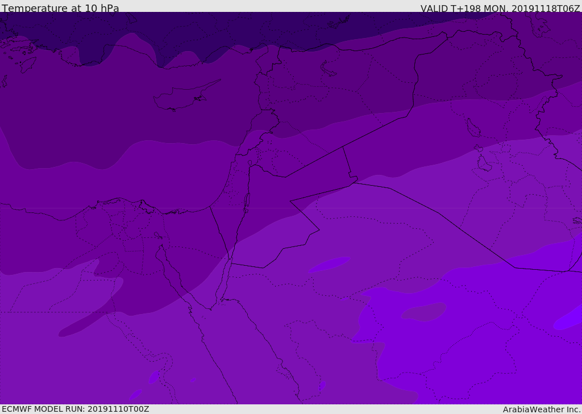
Task: Click the 'VALID T+198 MON. 20191118T06Z' label
Action: (500, 8)
